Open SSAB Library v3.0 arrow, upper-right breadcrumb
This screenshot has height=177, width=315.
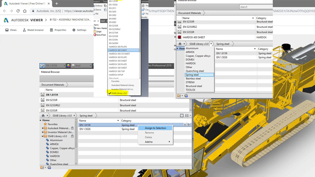point(211,44)
